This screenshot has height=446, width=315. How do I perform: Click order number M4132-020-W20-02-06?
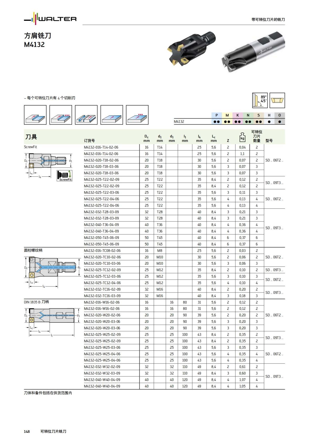pyautogui.click(x=102, y=315)
